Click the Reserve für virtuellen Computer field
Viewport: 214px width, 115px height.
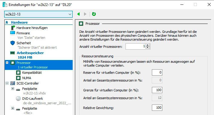[157, 72]
